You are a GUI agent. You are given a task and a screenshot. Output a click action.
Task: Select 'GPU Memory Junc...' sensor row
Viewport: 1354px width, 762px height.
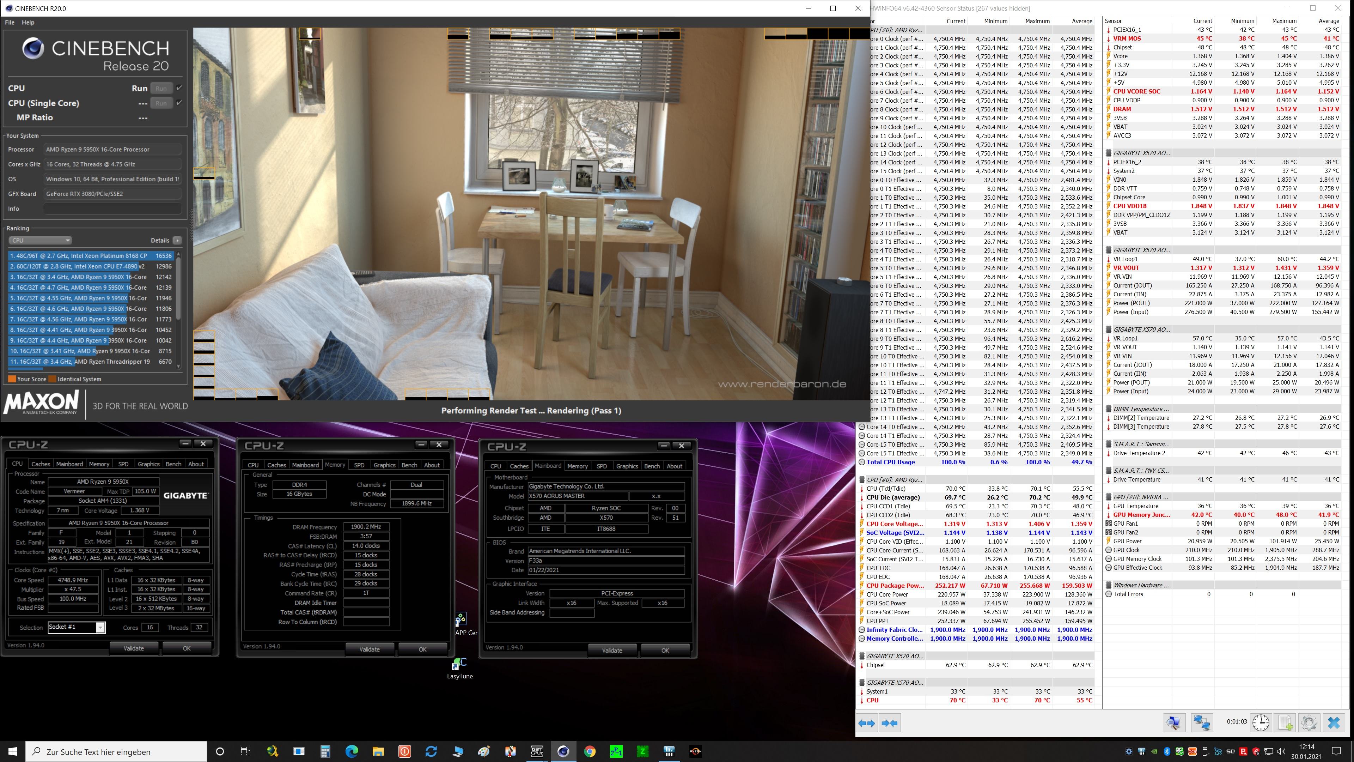tap(1223, 515)
